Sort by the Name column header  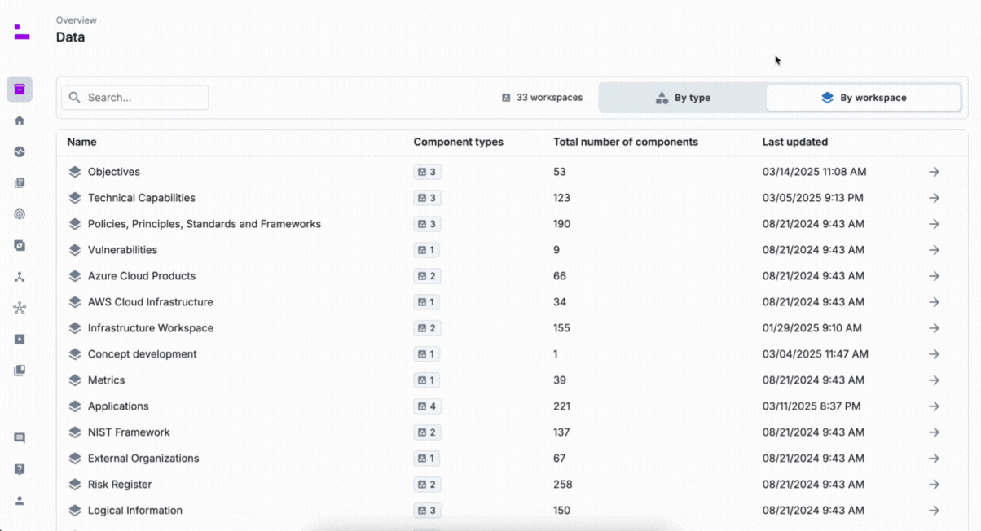pyautogui.click(x=81, y=142)
